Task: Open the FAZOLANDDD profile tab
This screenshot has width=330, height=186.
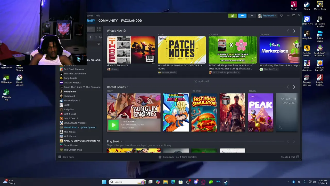Action: coord(131,21)
